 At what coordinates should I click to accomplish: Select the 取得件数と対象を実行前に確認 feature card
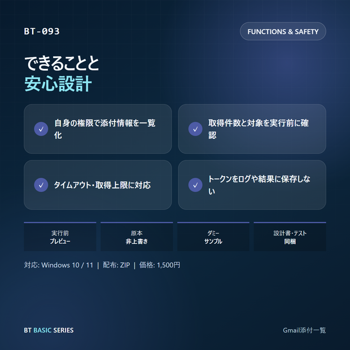point(252,129)
